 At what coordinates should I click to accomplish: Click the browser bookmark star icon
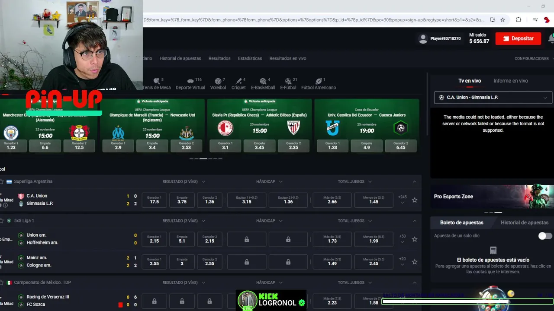(502, 19)
